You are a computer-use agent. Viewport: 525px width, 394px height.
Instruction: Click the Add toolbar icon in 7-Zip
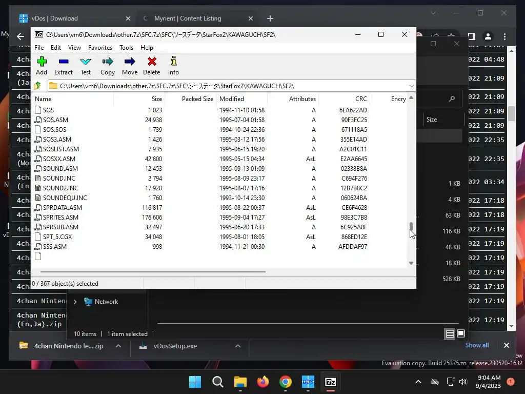[42, 66]
